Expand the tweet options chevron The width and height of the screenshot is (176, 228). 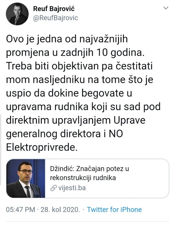tap(166, 8)
